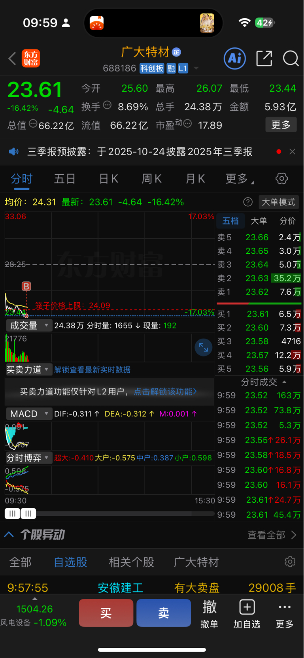Toggle 大单模式
Image resolution: width=304 pixels, height=658 pixels.
coord(279,202)
